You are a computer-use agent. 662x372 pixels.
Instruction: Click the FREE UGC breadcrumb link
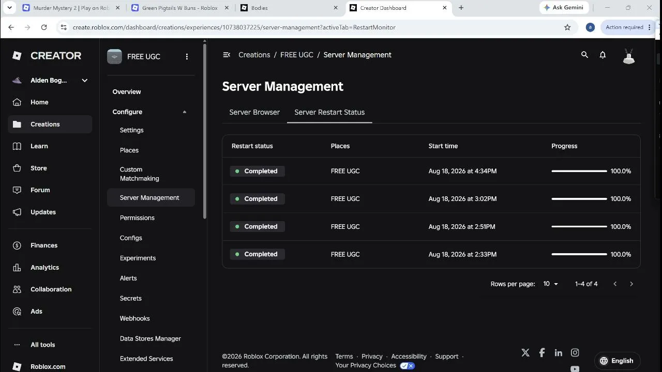click(x=297, y=55)
